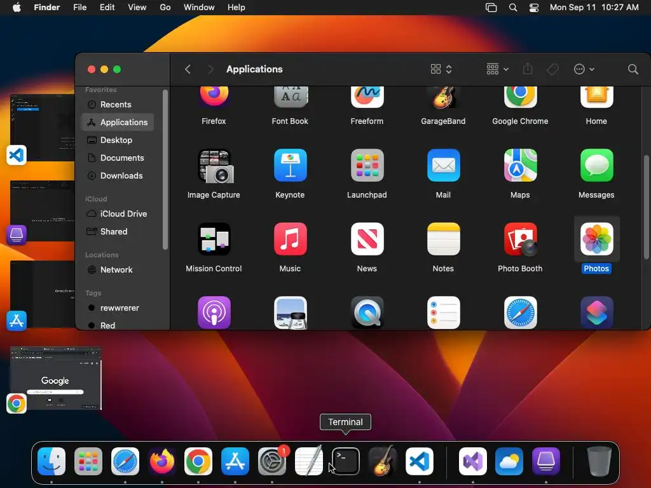
Task: Open Spotlight search in the menu bar
Action: point(513,8)
